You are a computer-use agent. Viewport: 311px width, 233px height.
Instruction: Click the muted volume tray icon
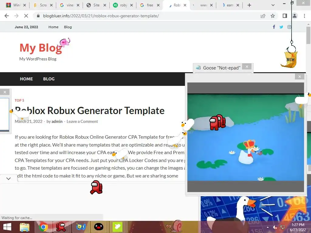click(x=275, y=227)
